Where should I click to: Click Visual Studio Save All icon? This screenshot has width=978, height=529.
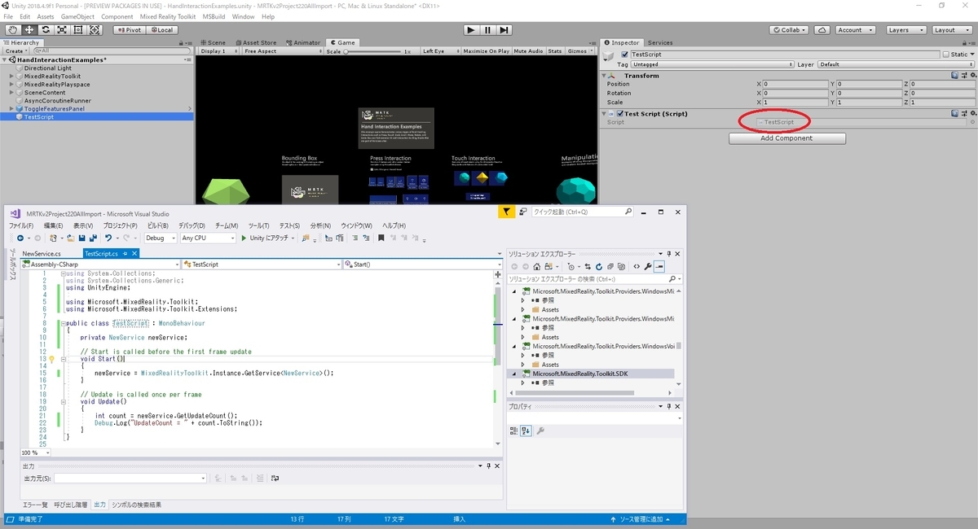(x=92, y=238)
